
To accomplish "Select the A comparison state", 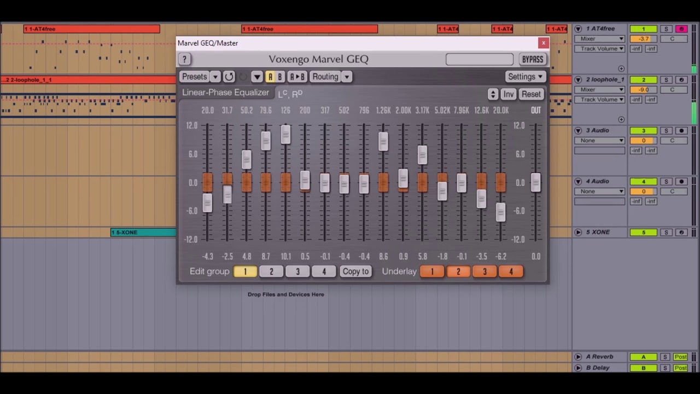I will pyautogui.click(x=270, y=77).
